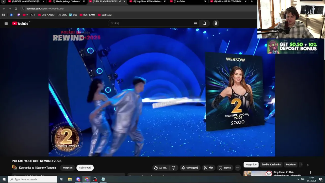Open the apps grid in bookmarks bar
Image resolution: width=325 pixels, height=183 pixels.
tap(3, 15)
